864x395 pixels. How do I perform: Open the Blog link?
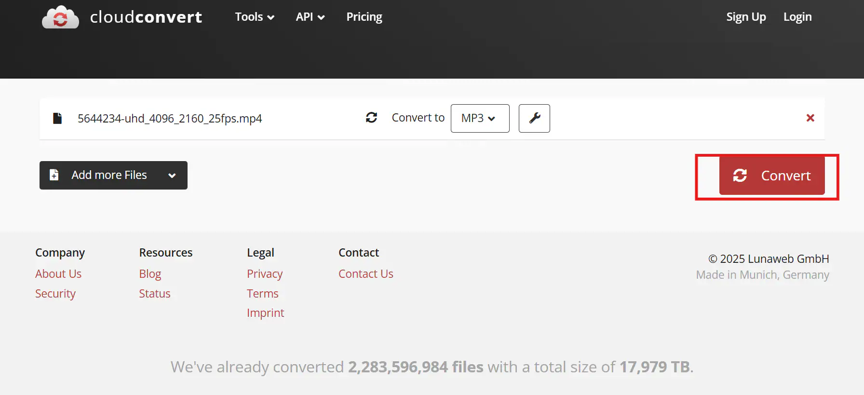(x=150, y=273)
